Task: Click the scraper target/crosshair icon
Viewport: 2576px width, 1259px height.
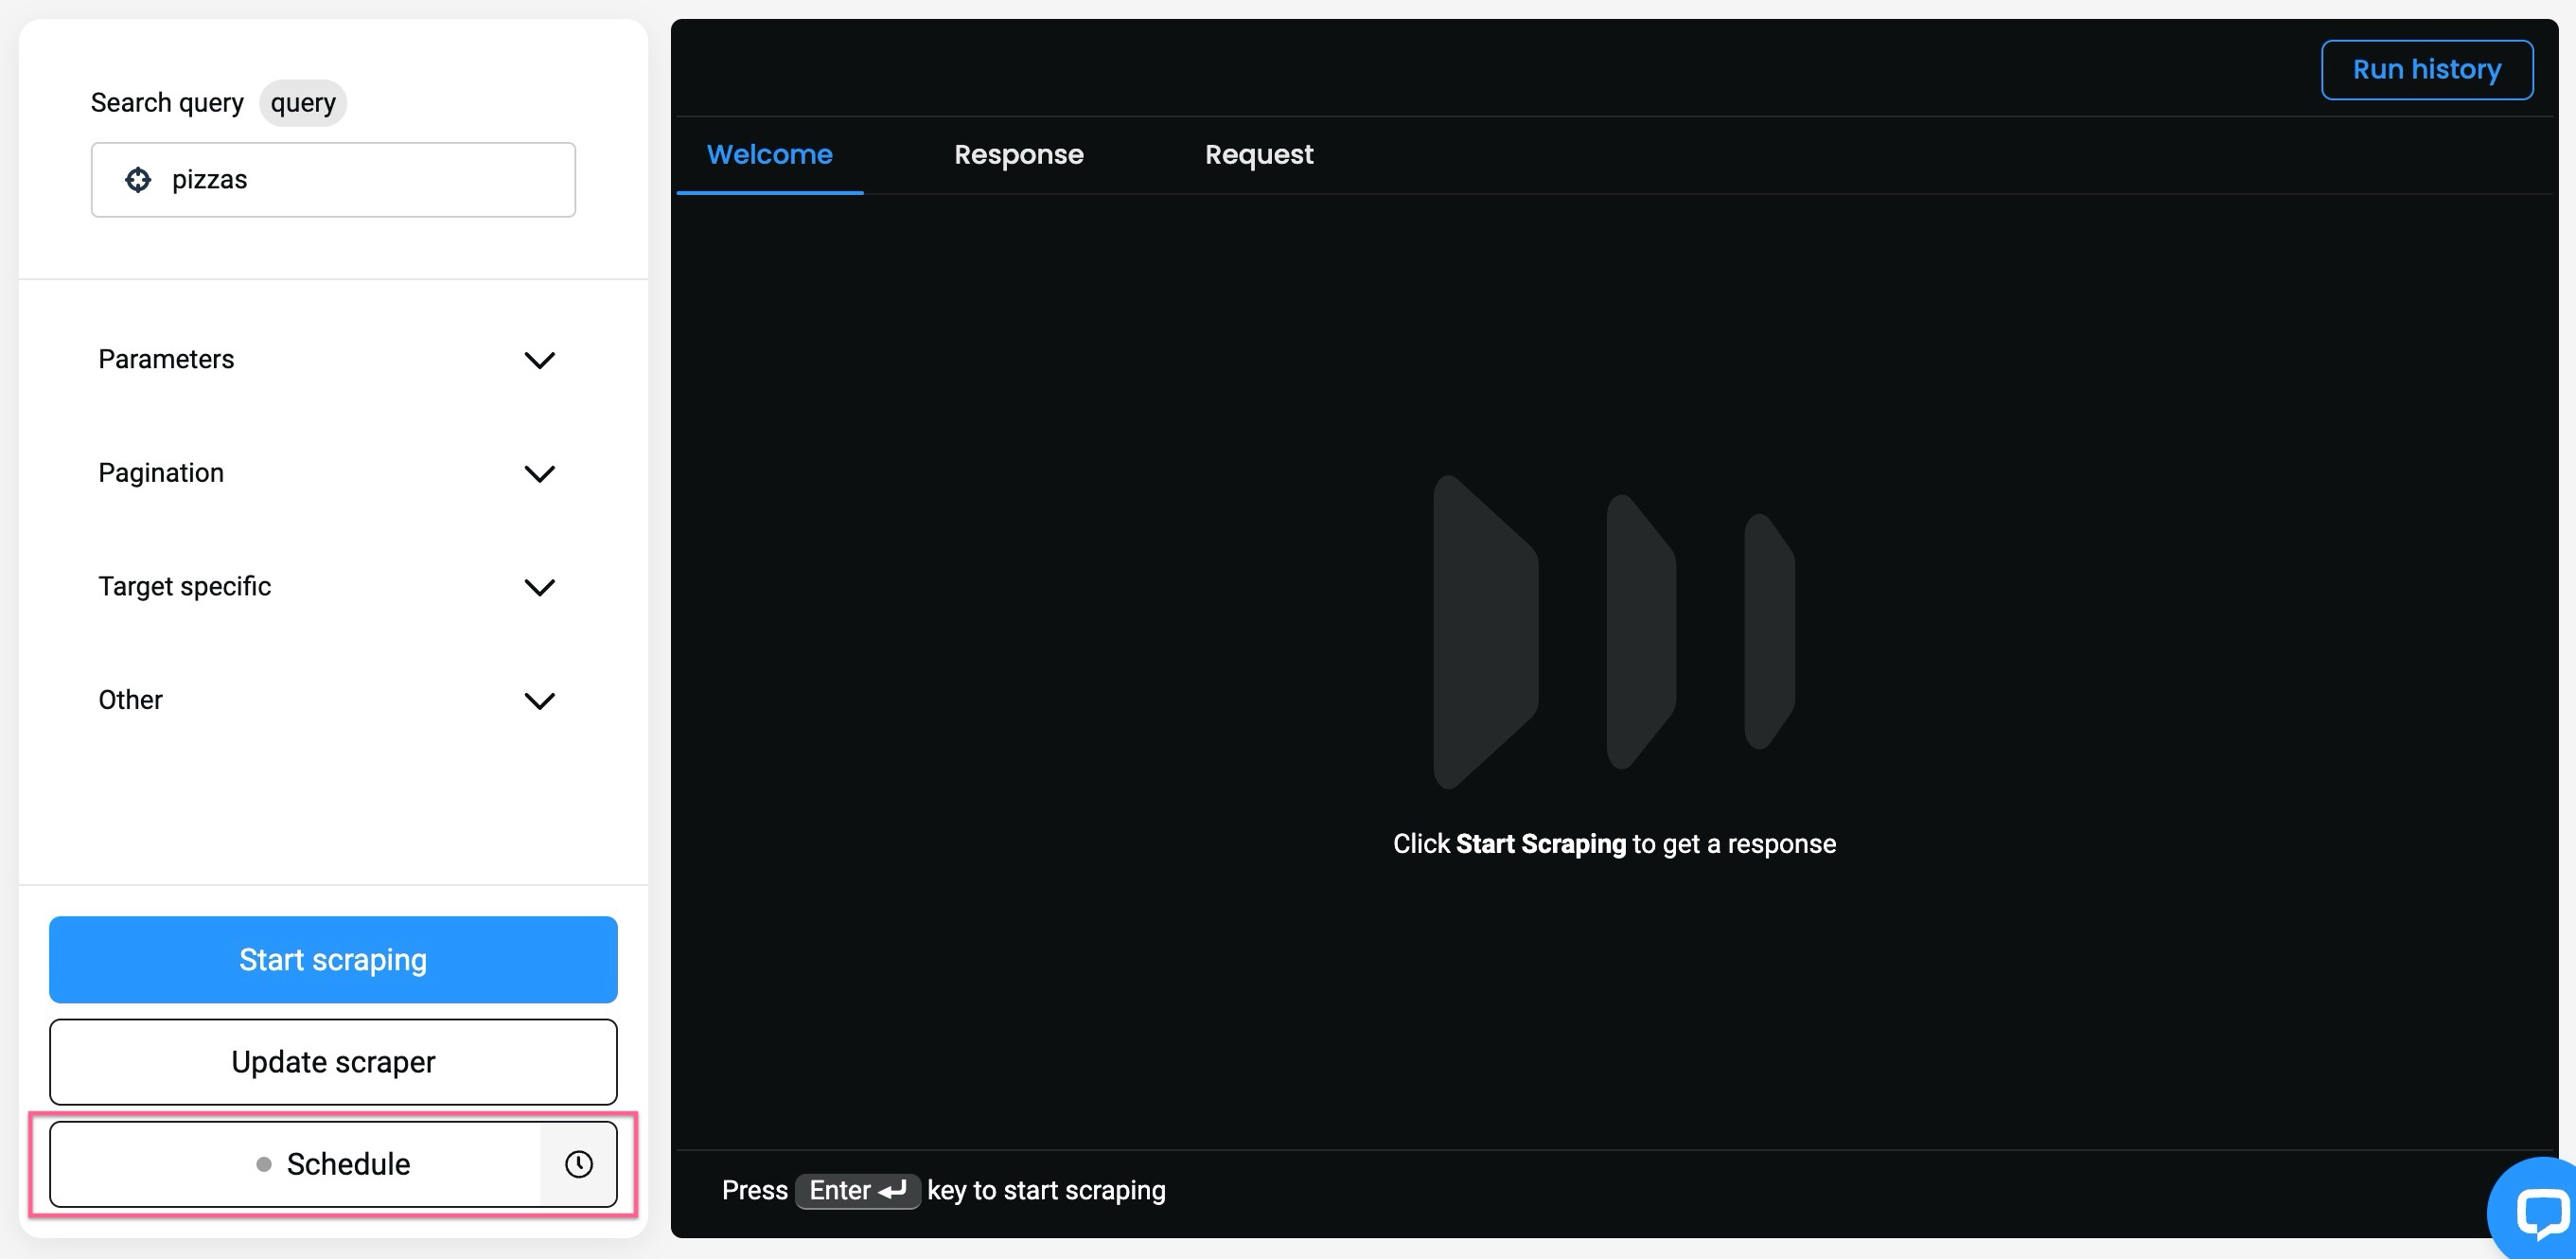Action: (138, 179)
